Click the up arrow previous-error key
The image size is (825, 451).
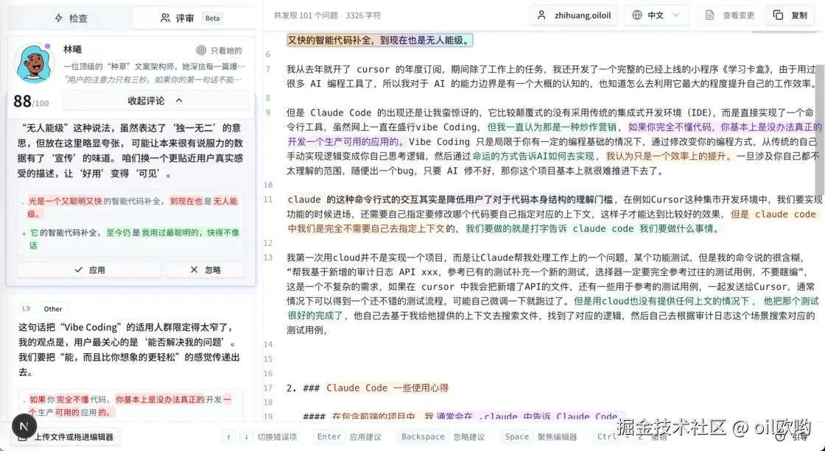point(228,437)
